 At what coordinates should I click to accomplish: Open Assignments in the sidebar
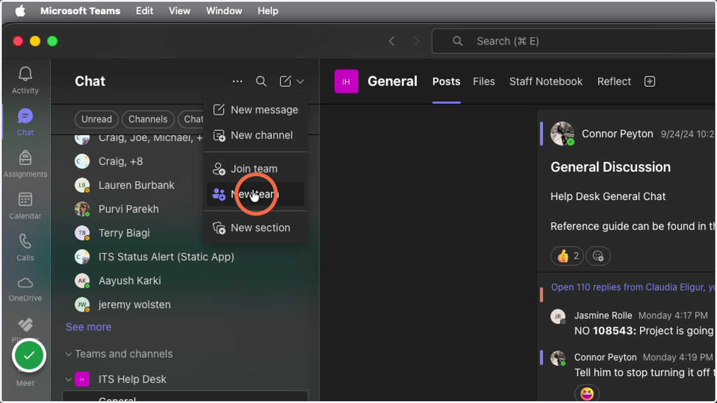[x=25, y=164]
